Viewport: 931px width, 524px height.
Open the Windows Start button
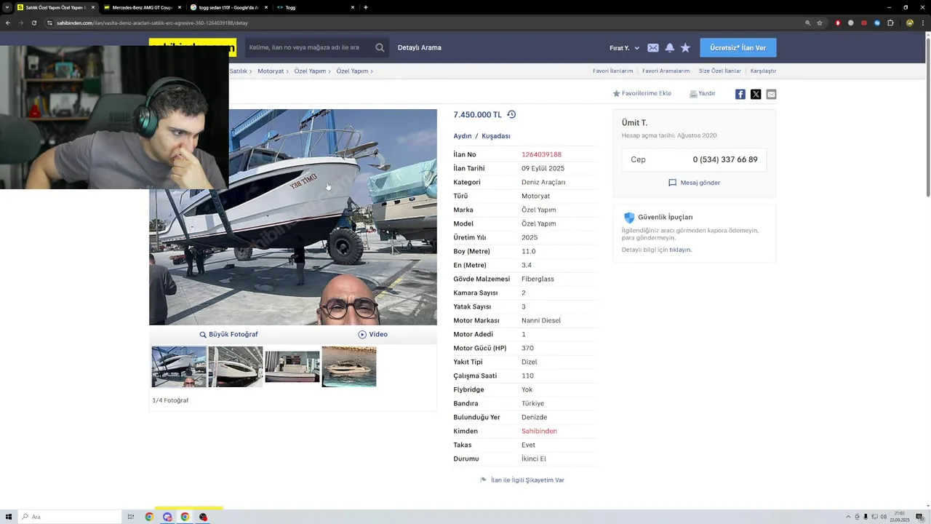pyautogui.click(x=7, y=517)
